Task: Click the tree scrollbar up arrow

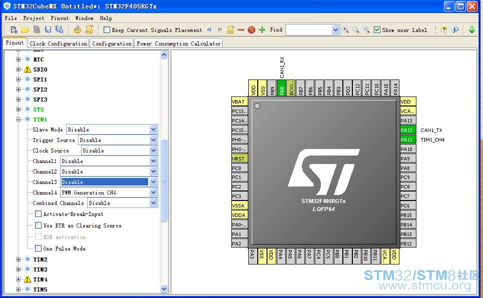Action: pos(164,55)
